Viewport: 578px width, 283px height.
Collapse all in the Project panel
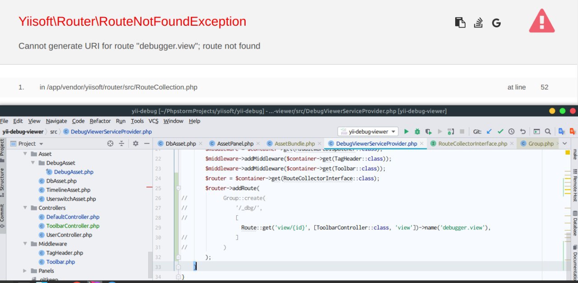point(121,143)
